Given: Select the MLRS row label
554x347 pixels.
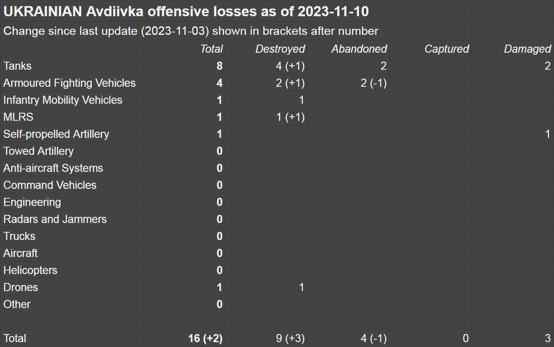Looking at the screenshot, I should pyautogui.click(x=18, y=117).
